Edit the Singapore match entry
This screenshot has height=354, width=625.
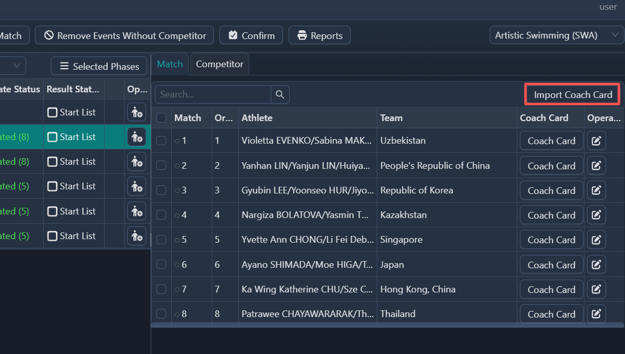(x=596, y=240)
